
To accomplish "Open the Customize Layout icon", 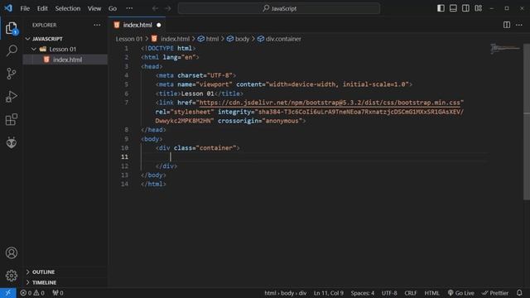I will [478, 8].
